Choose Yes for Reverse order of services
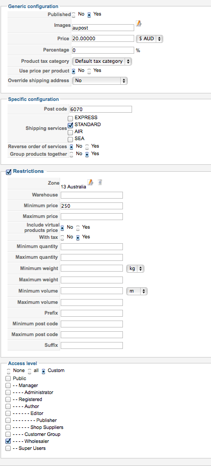Viewport: 211px width, 466px height. (87, 147)
